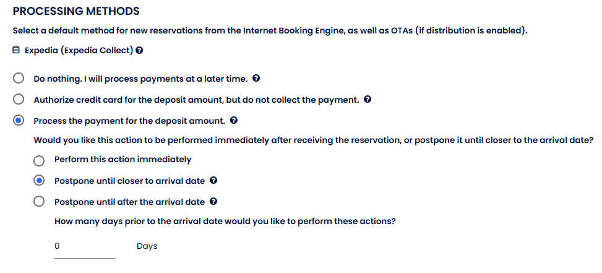The height and width of the screenshot is (273, 602).
Task: Click the 'Days' unit label
Action: pyautogui.click(x=147, y=246)
